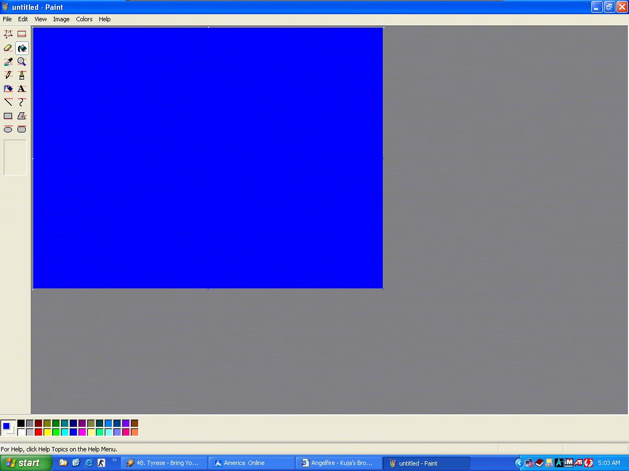The width and height of the screenshot is (629, 471).
Task: Switch to Angelfire - Kuja's browser window
Action: (339, 463)
